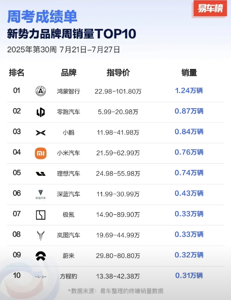Screen dimensions: 231x300
Task: Click the date line 2025年第30周 7月21日-7月27日
Action: pyautogui.click(x=63, y=50)
